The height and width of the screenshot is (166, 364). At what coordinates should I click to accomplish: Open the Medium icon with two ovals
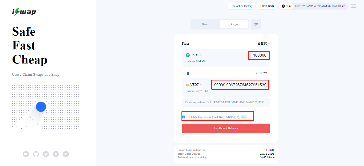[x=26, y=154]
